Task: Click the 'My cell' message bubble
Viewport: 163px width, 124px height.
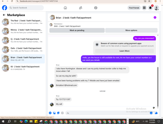Action: coord(59,104)
